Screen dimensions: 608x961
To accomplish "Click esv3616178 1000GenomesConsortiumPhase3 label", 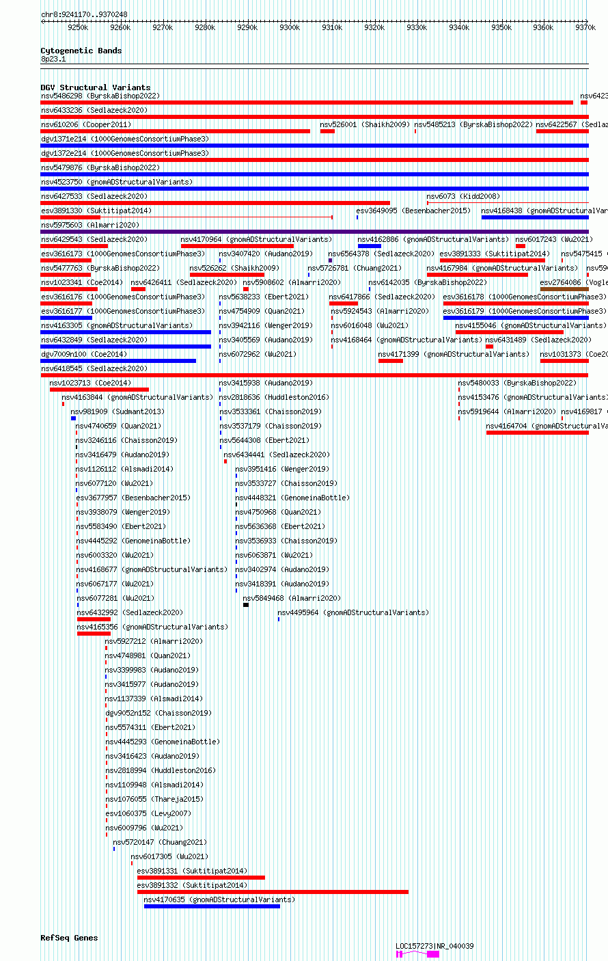I will tap(525, 297).
